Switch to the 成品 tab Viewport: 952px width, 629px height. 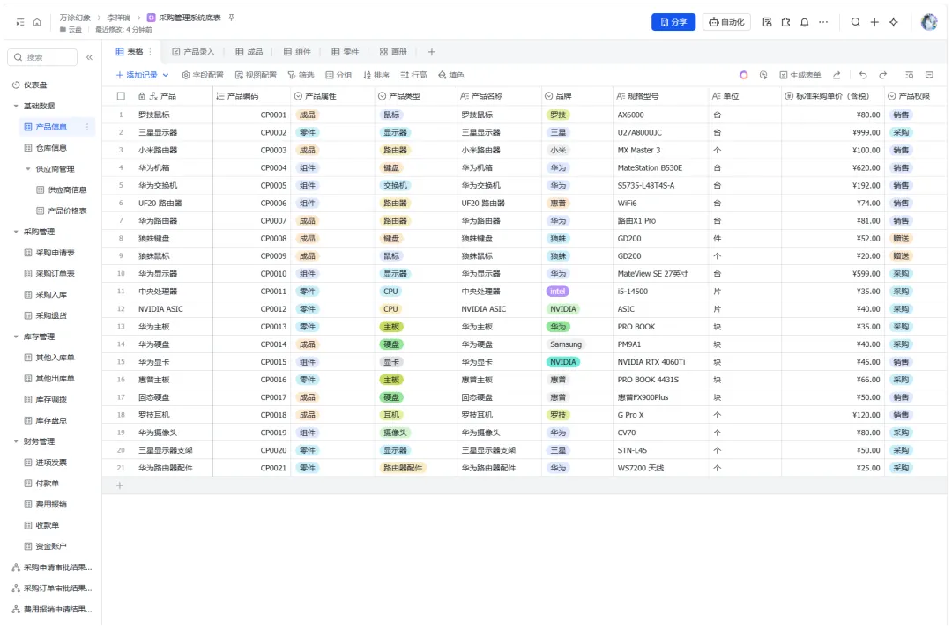(249, 52)
